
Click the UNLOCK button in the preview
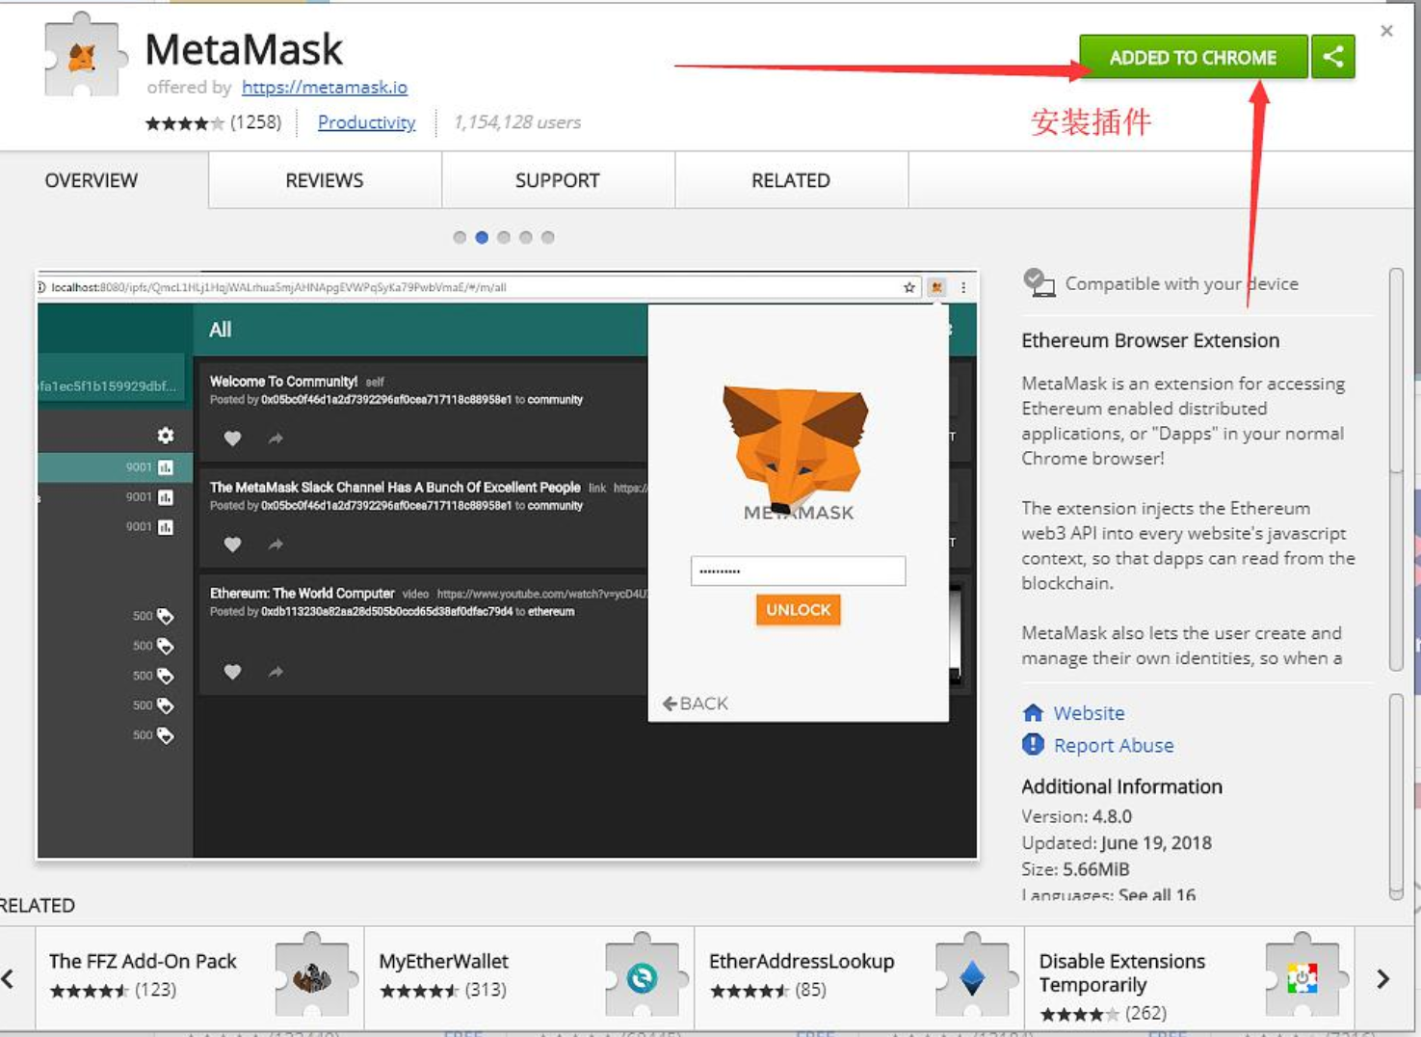click(x=799, y=610)
